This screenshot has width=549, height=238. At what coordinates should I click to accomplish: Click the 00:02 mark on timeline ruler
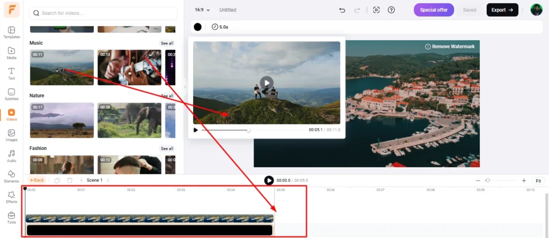131,190
